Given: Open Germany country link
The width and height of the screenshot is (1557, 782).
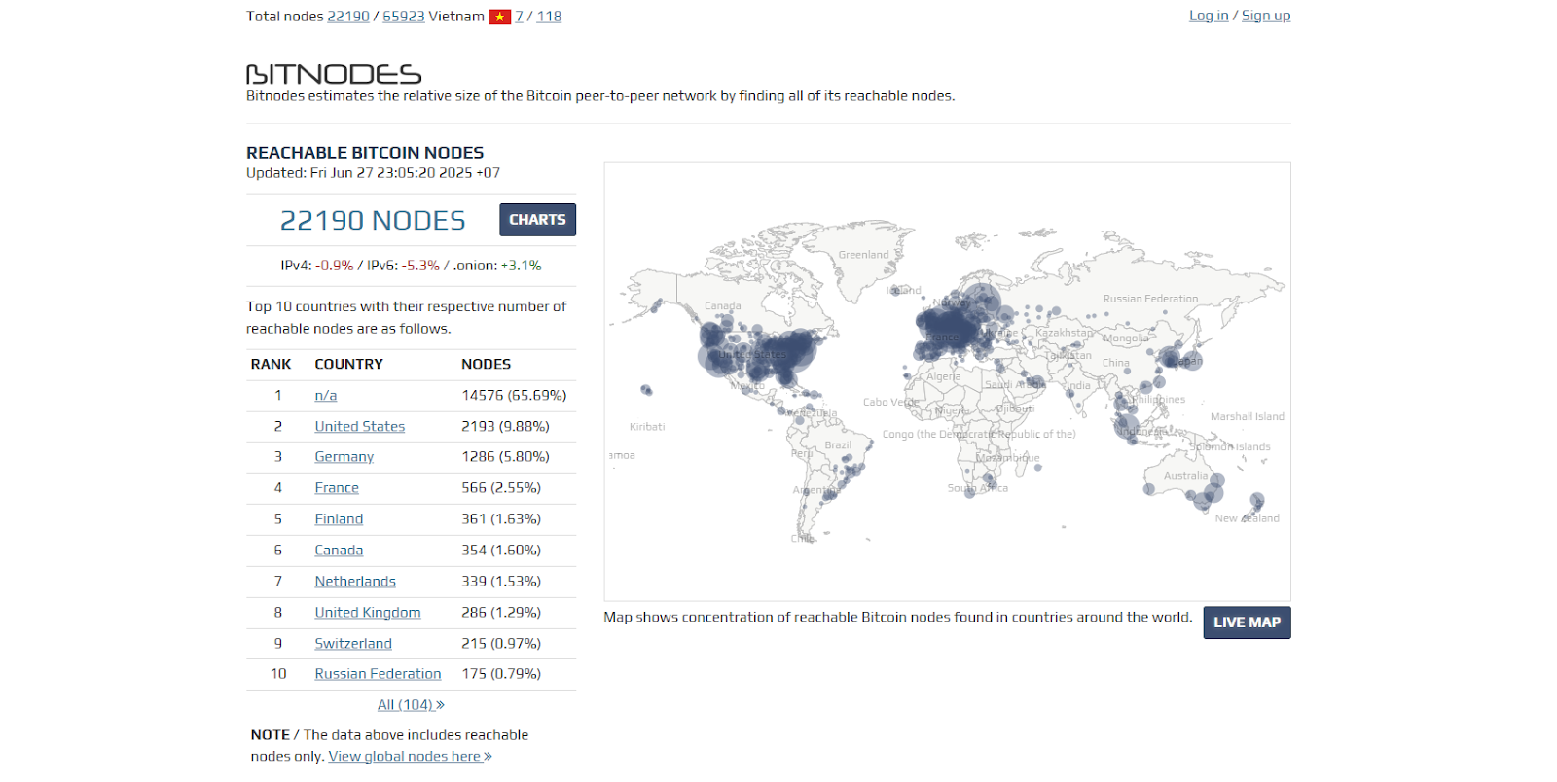Looking at the screenshot, I should 344,457.
